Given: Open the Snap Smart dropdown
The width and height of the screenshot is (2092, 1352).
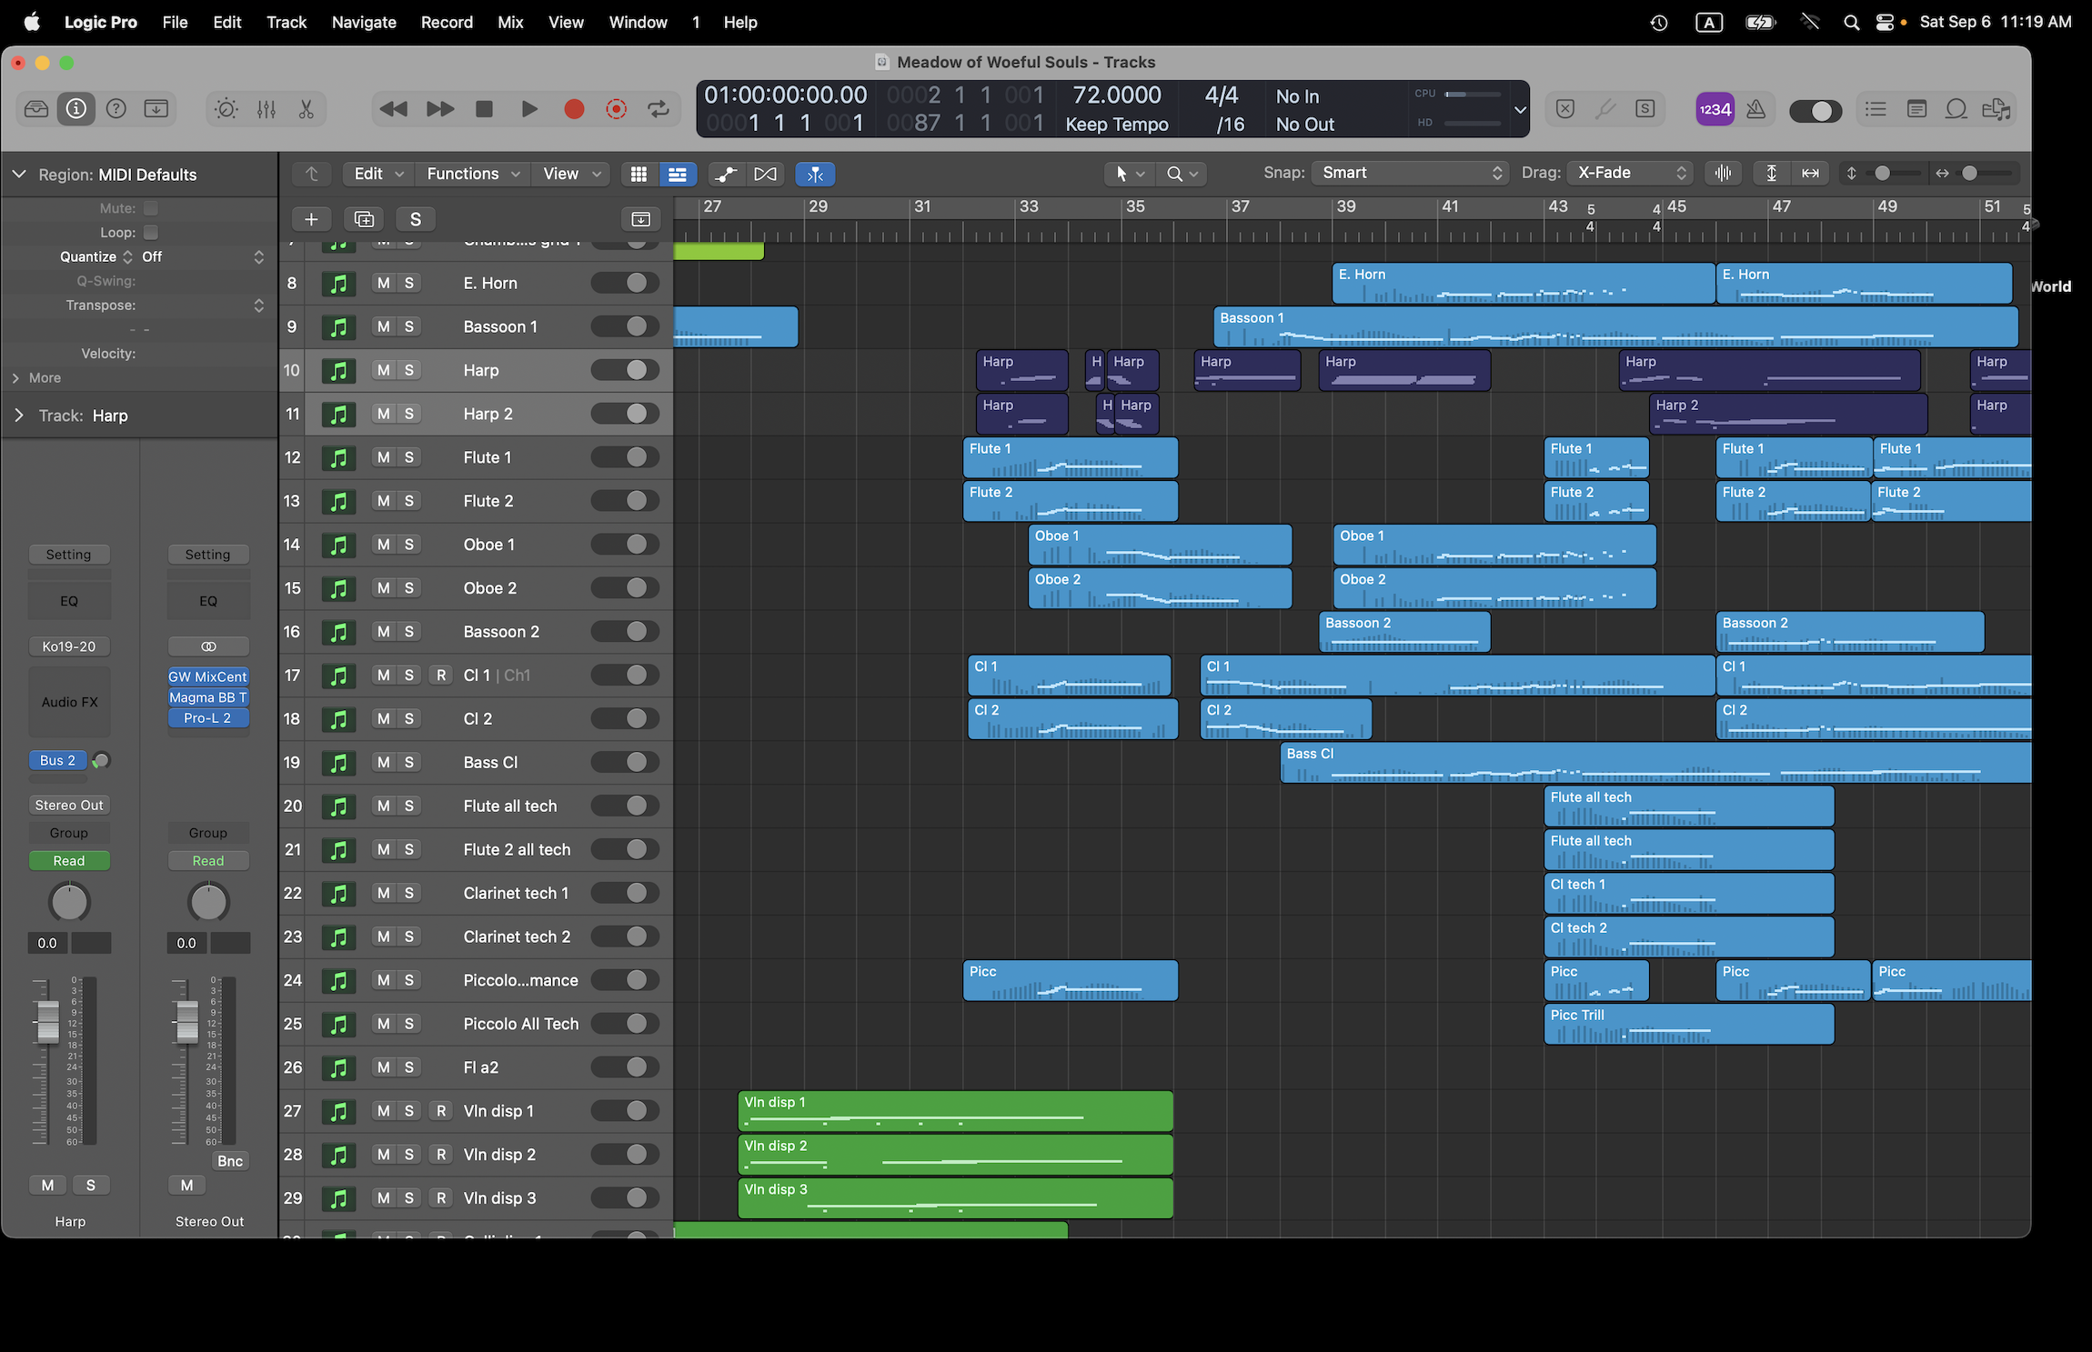Looking at the screenshot, I should point(1409,173).
